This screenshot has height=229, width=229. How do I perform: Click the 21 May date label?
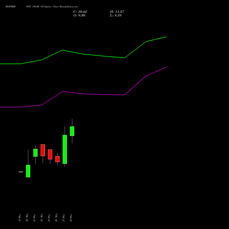[x=34, y=218]
